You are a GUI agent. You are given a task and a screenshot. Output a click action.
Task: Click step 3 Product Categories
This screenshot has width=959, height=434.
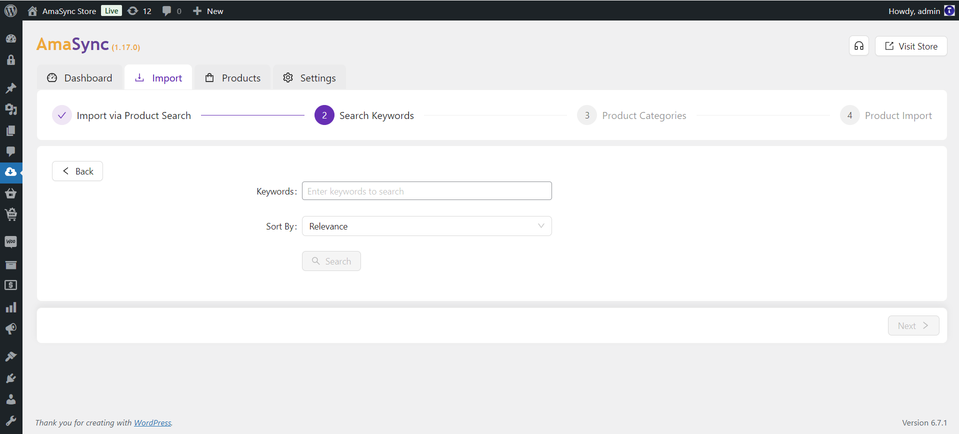(x=631, y=115)
